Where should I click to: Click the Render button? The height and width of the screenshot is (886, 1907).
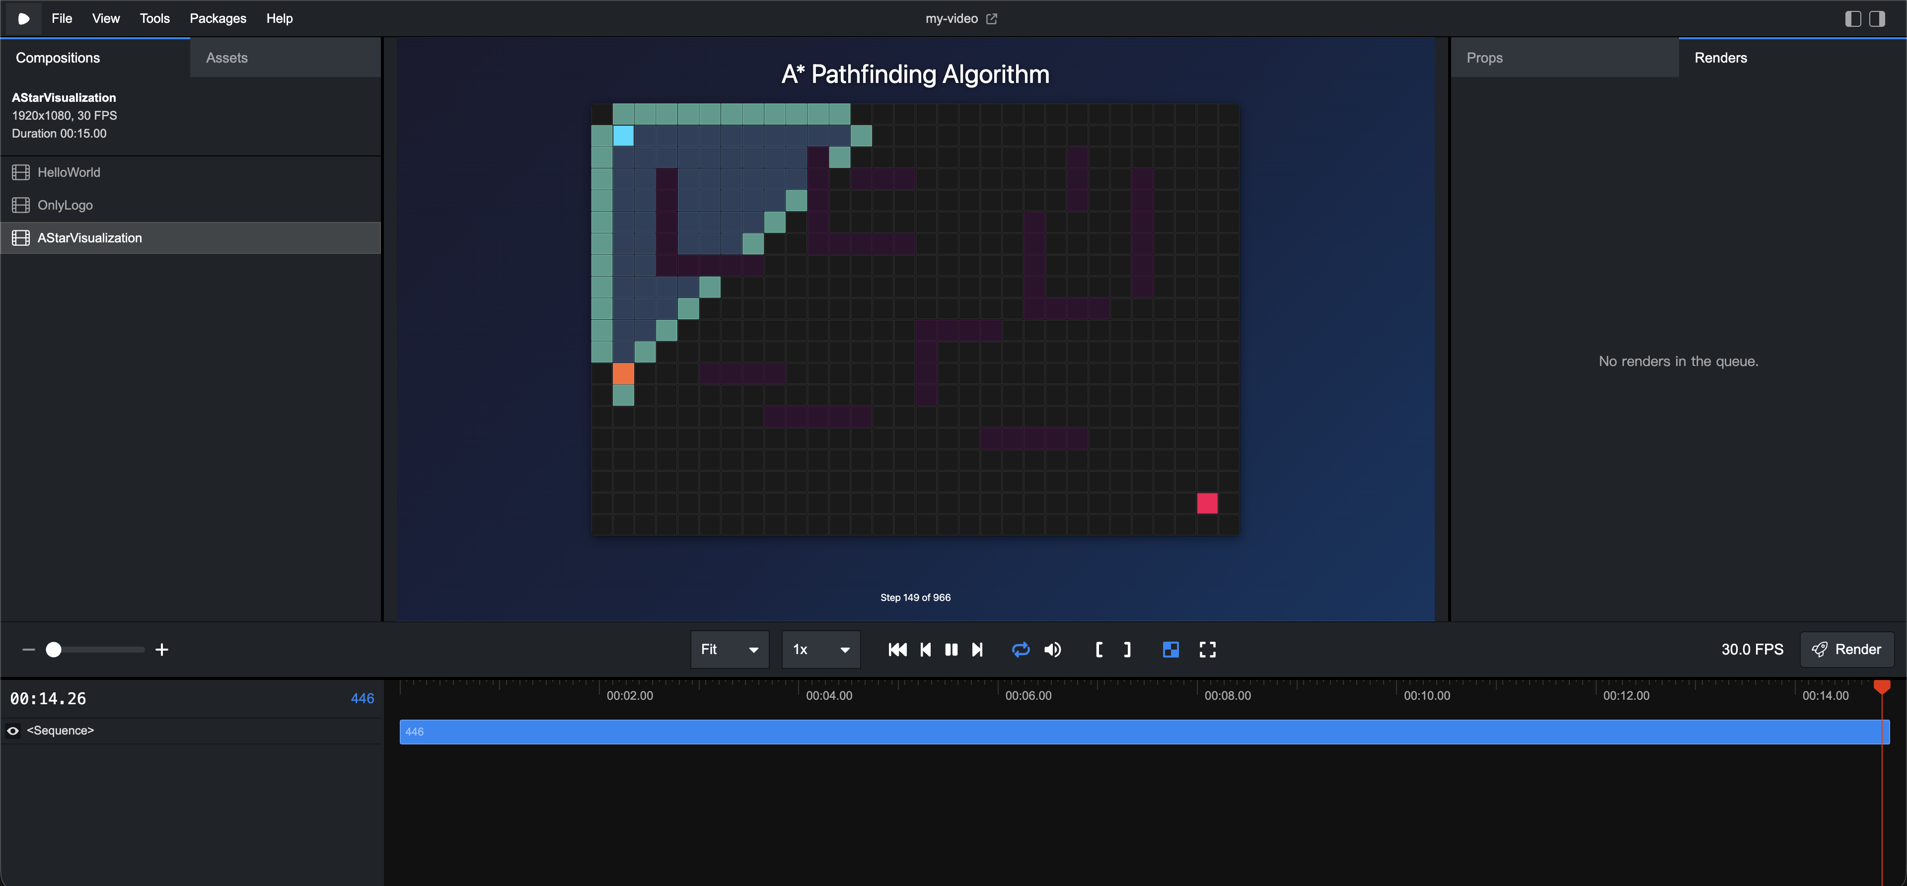[x=1846, y=649]
